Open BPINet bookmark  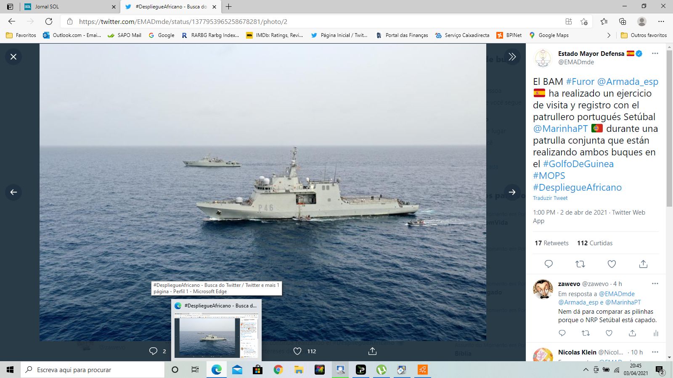pos(509,35)
